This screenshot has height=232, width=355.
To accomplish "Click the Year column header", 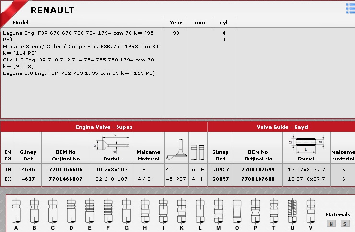I will pyautogui.click(x=176, y=23).
